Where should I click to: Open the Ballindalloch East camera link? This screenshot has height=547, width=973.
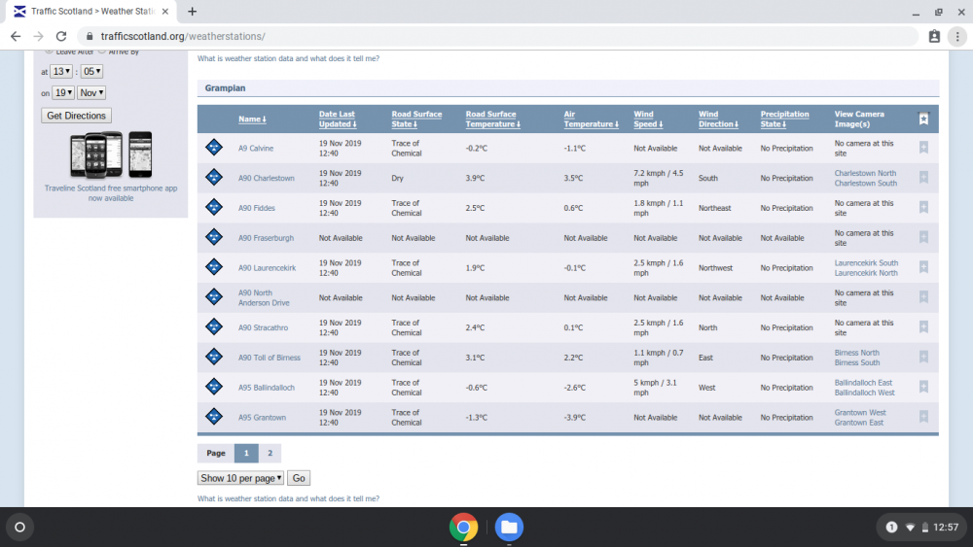pos(863,382)
